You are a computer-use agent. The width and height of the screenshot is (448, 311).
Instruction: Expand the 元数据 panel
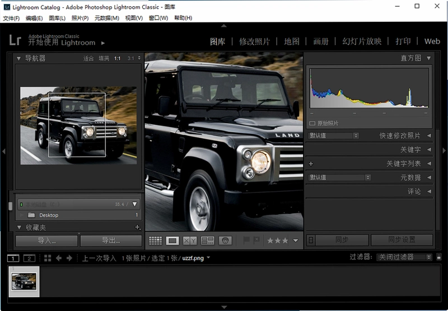429,177
